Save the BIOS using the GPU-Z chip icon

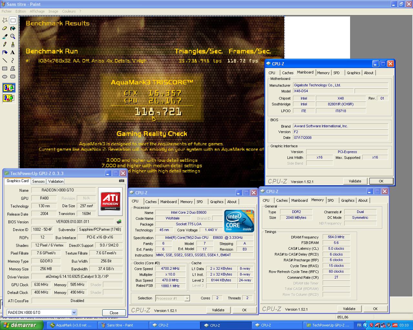click(119, 222)
